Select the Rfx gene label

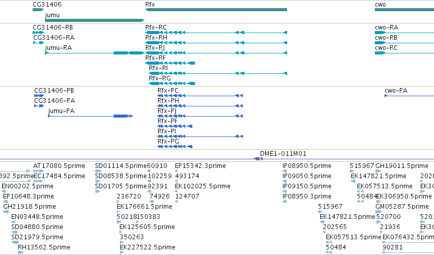150,5
